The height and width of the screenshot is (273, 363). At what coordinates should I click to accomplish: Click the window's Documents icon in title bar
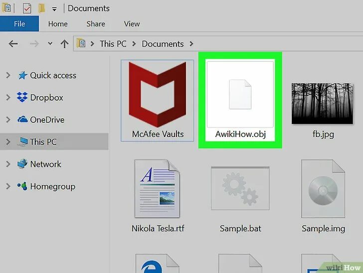click(6, 7)
